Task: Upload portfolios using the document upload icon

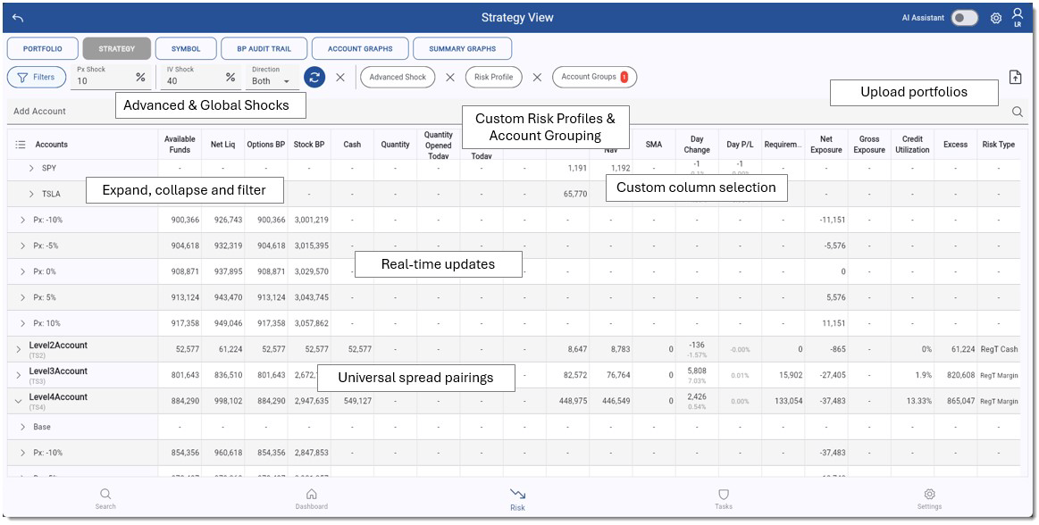Action: point(1016,77)
